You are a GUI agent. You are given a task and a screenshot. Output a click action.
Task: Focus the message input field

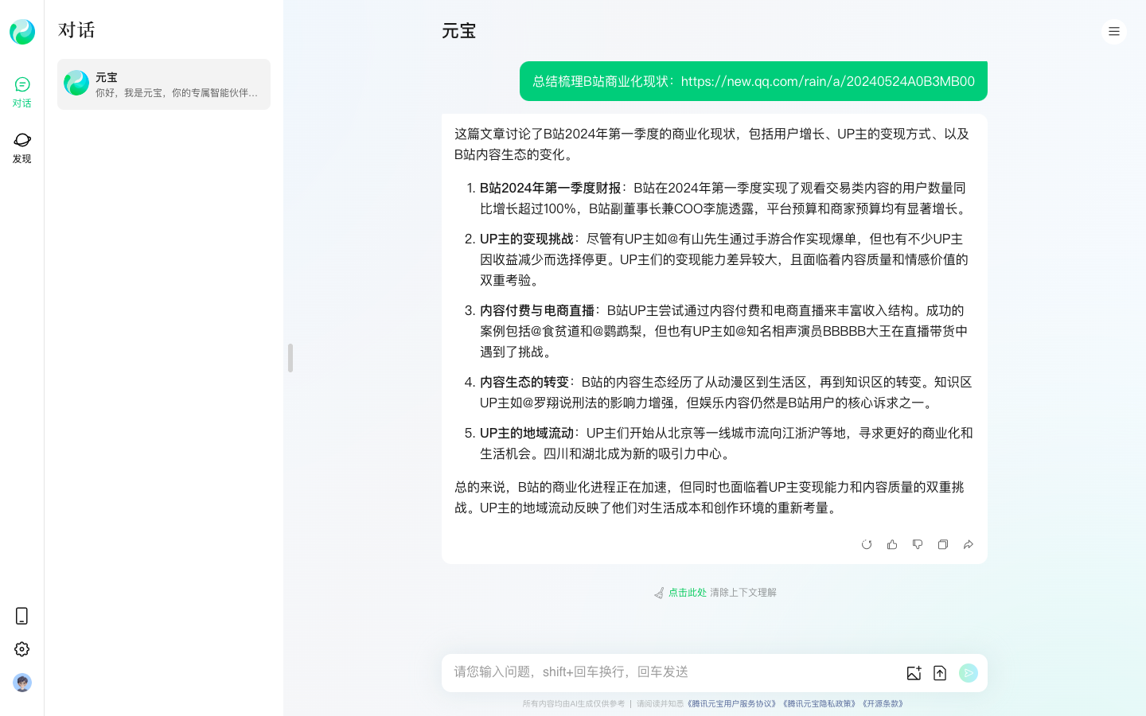(672, 672)
